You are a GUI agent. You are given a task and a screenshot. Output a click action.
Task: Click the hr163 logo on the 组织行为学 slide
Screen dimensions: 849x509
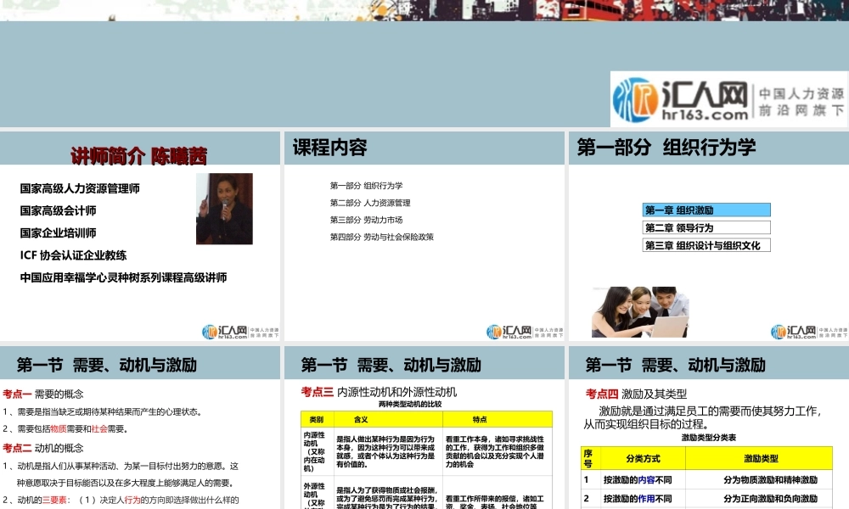click(x=809, y=332)
